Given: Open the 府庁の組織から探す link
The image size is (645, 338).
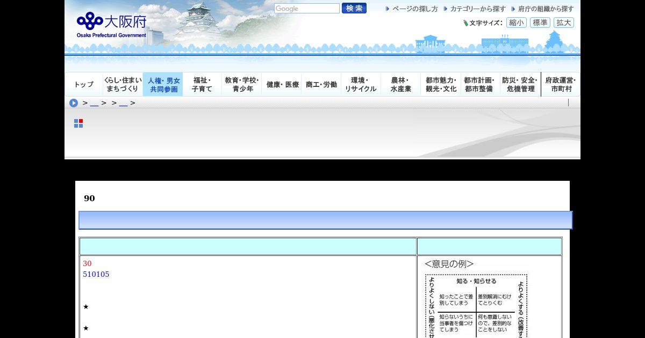Looking at the screenshot, I should tap(543, 9).
